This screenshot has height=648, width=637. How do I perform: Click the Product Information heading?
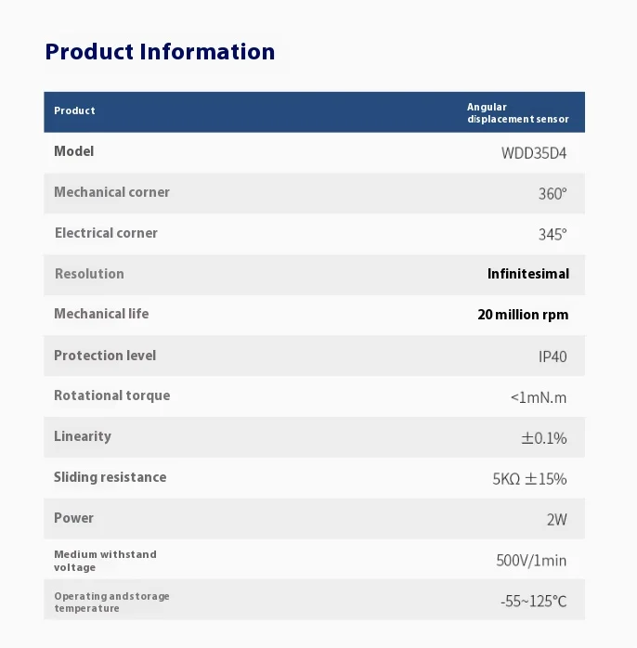160,51
